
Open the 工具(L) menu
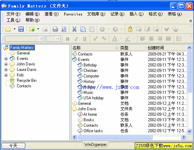tap(13, 20)
